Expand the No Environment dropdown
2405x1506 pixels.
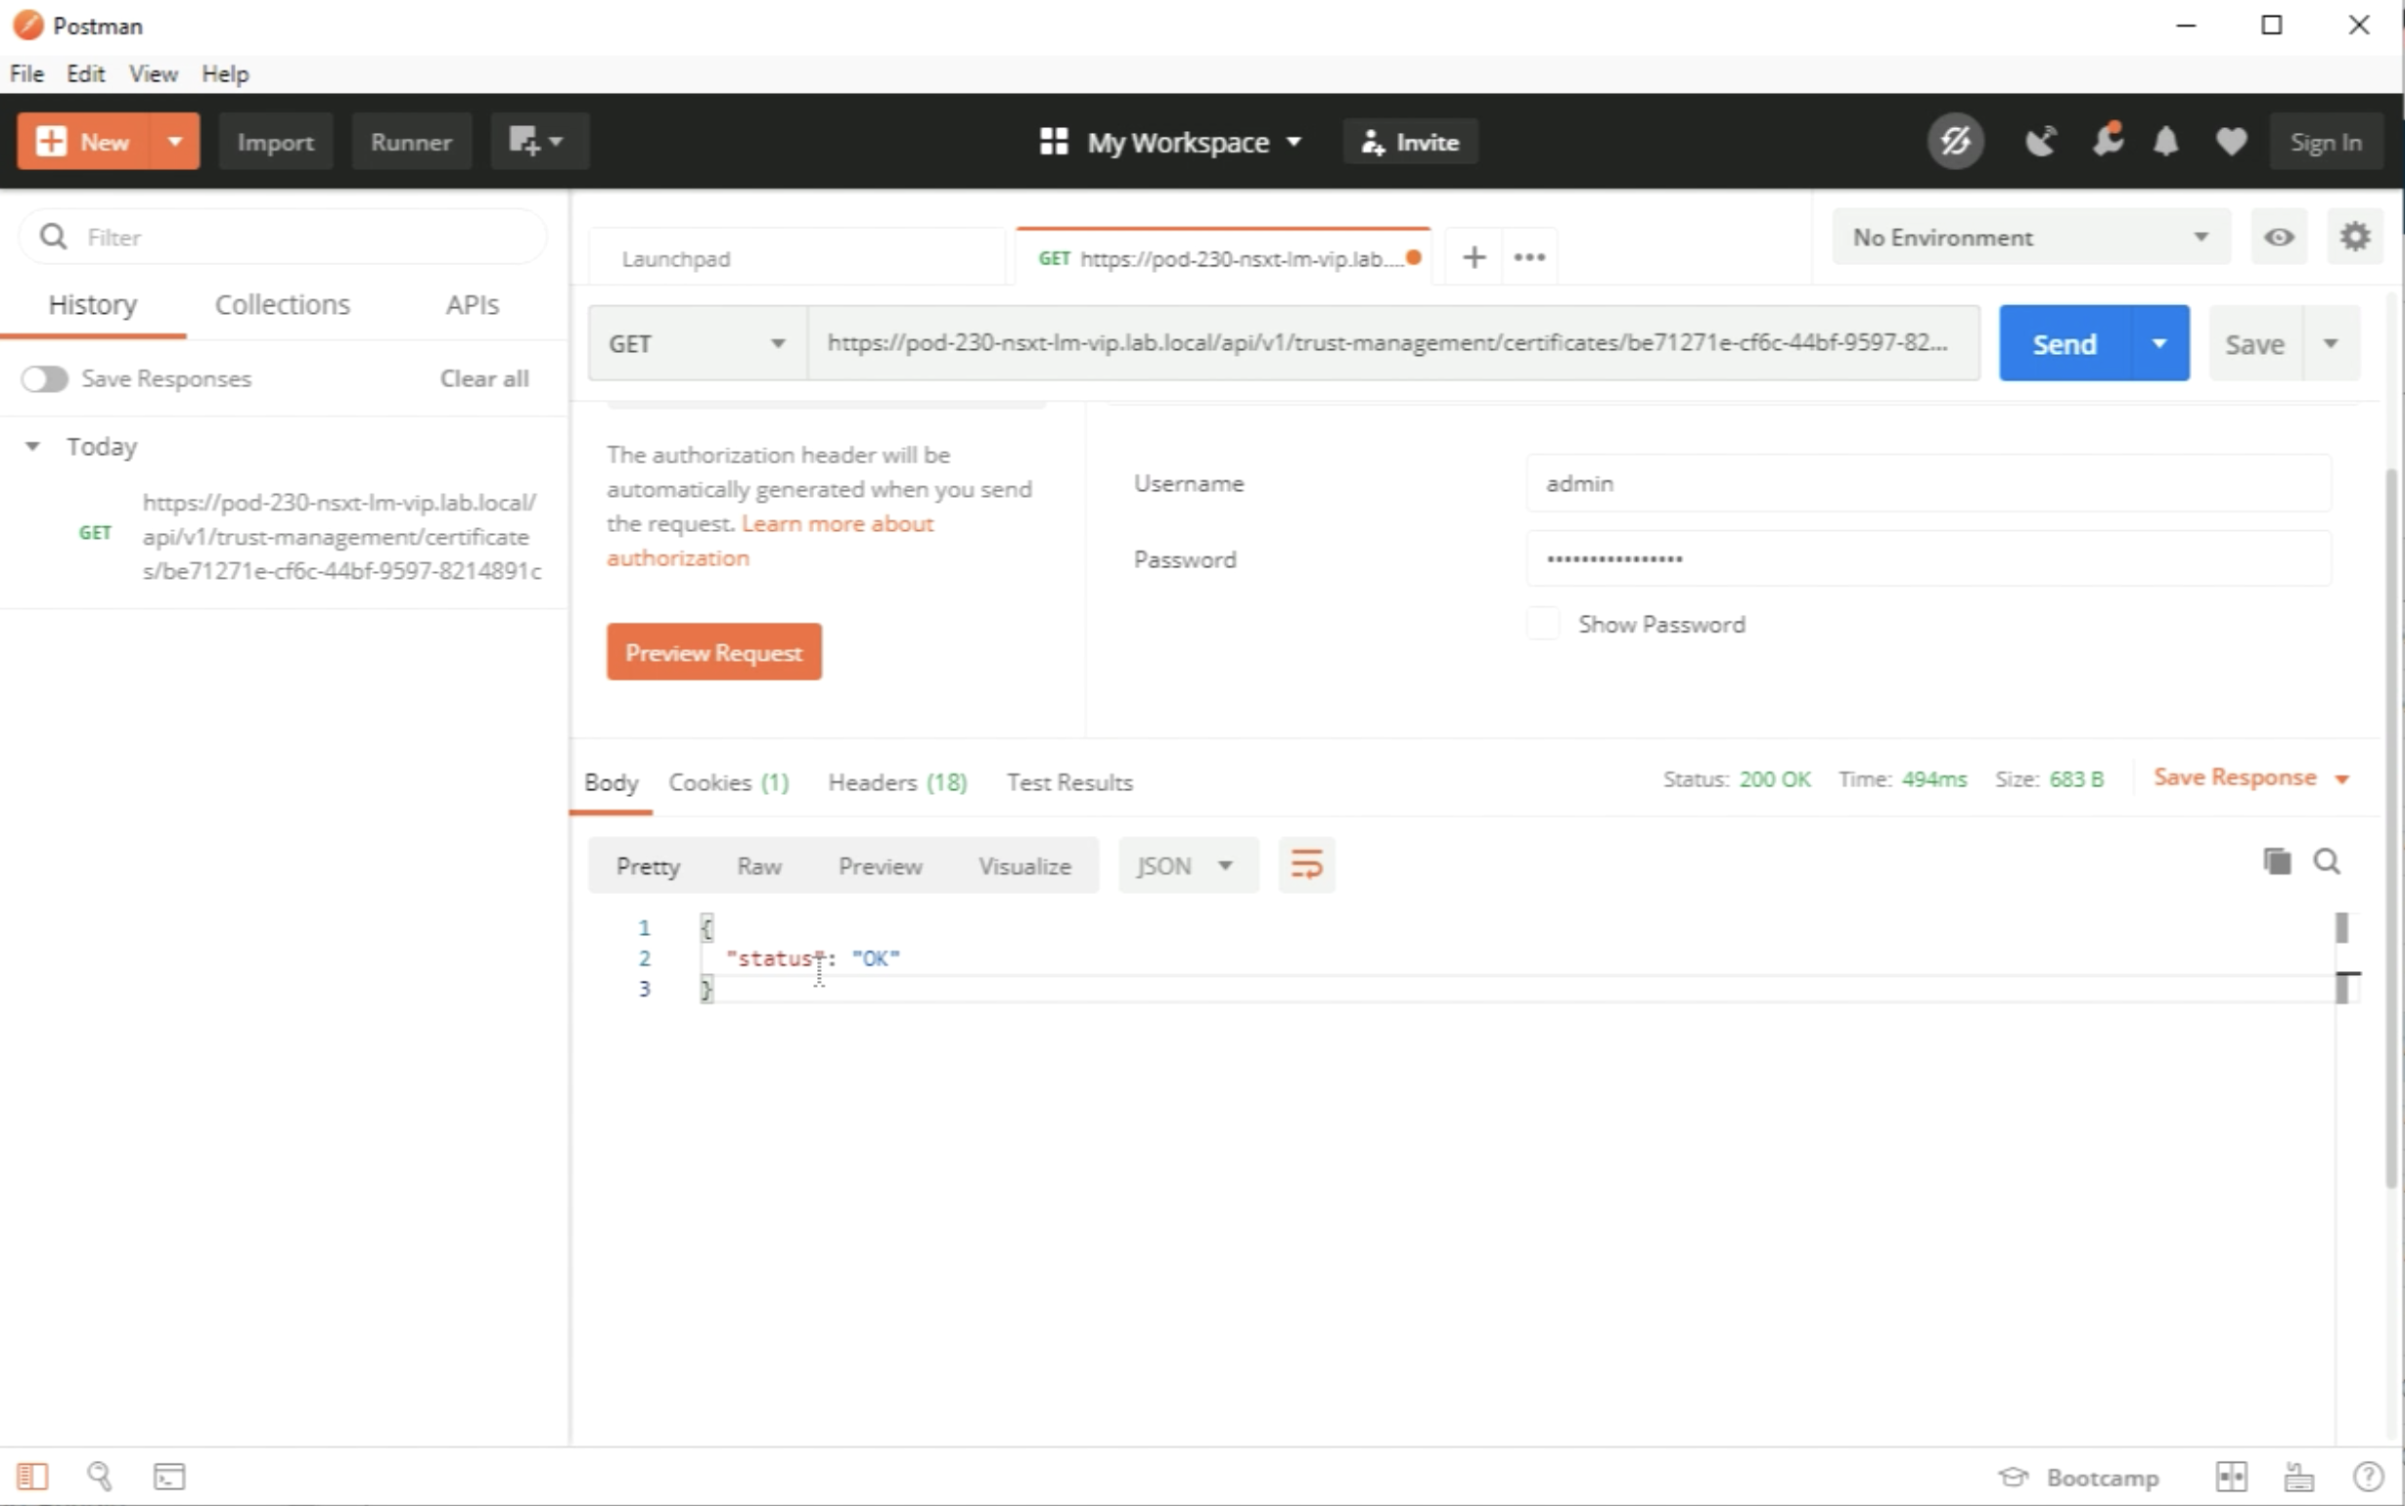click(2029, 237)
